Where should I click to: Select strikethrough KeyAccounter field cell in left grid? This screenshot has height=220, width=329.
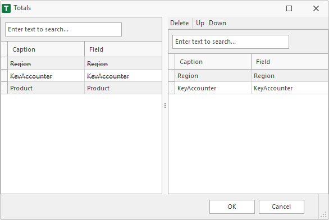[x=123, y=76]
